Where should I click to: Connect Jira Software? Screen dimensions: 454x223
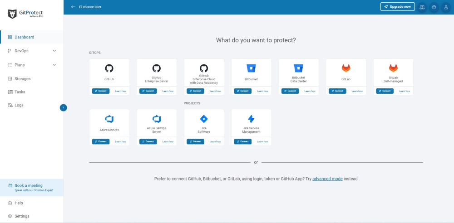click(x=195, y=141)
